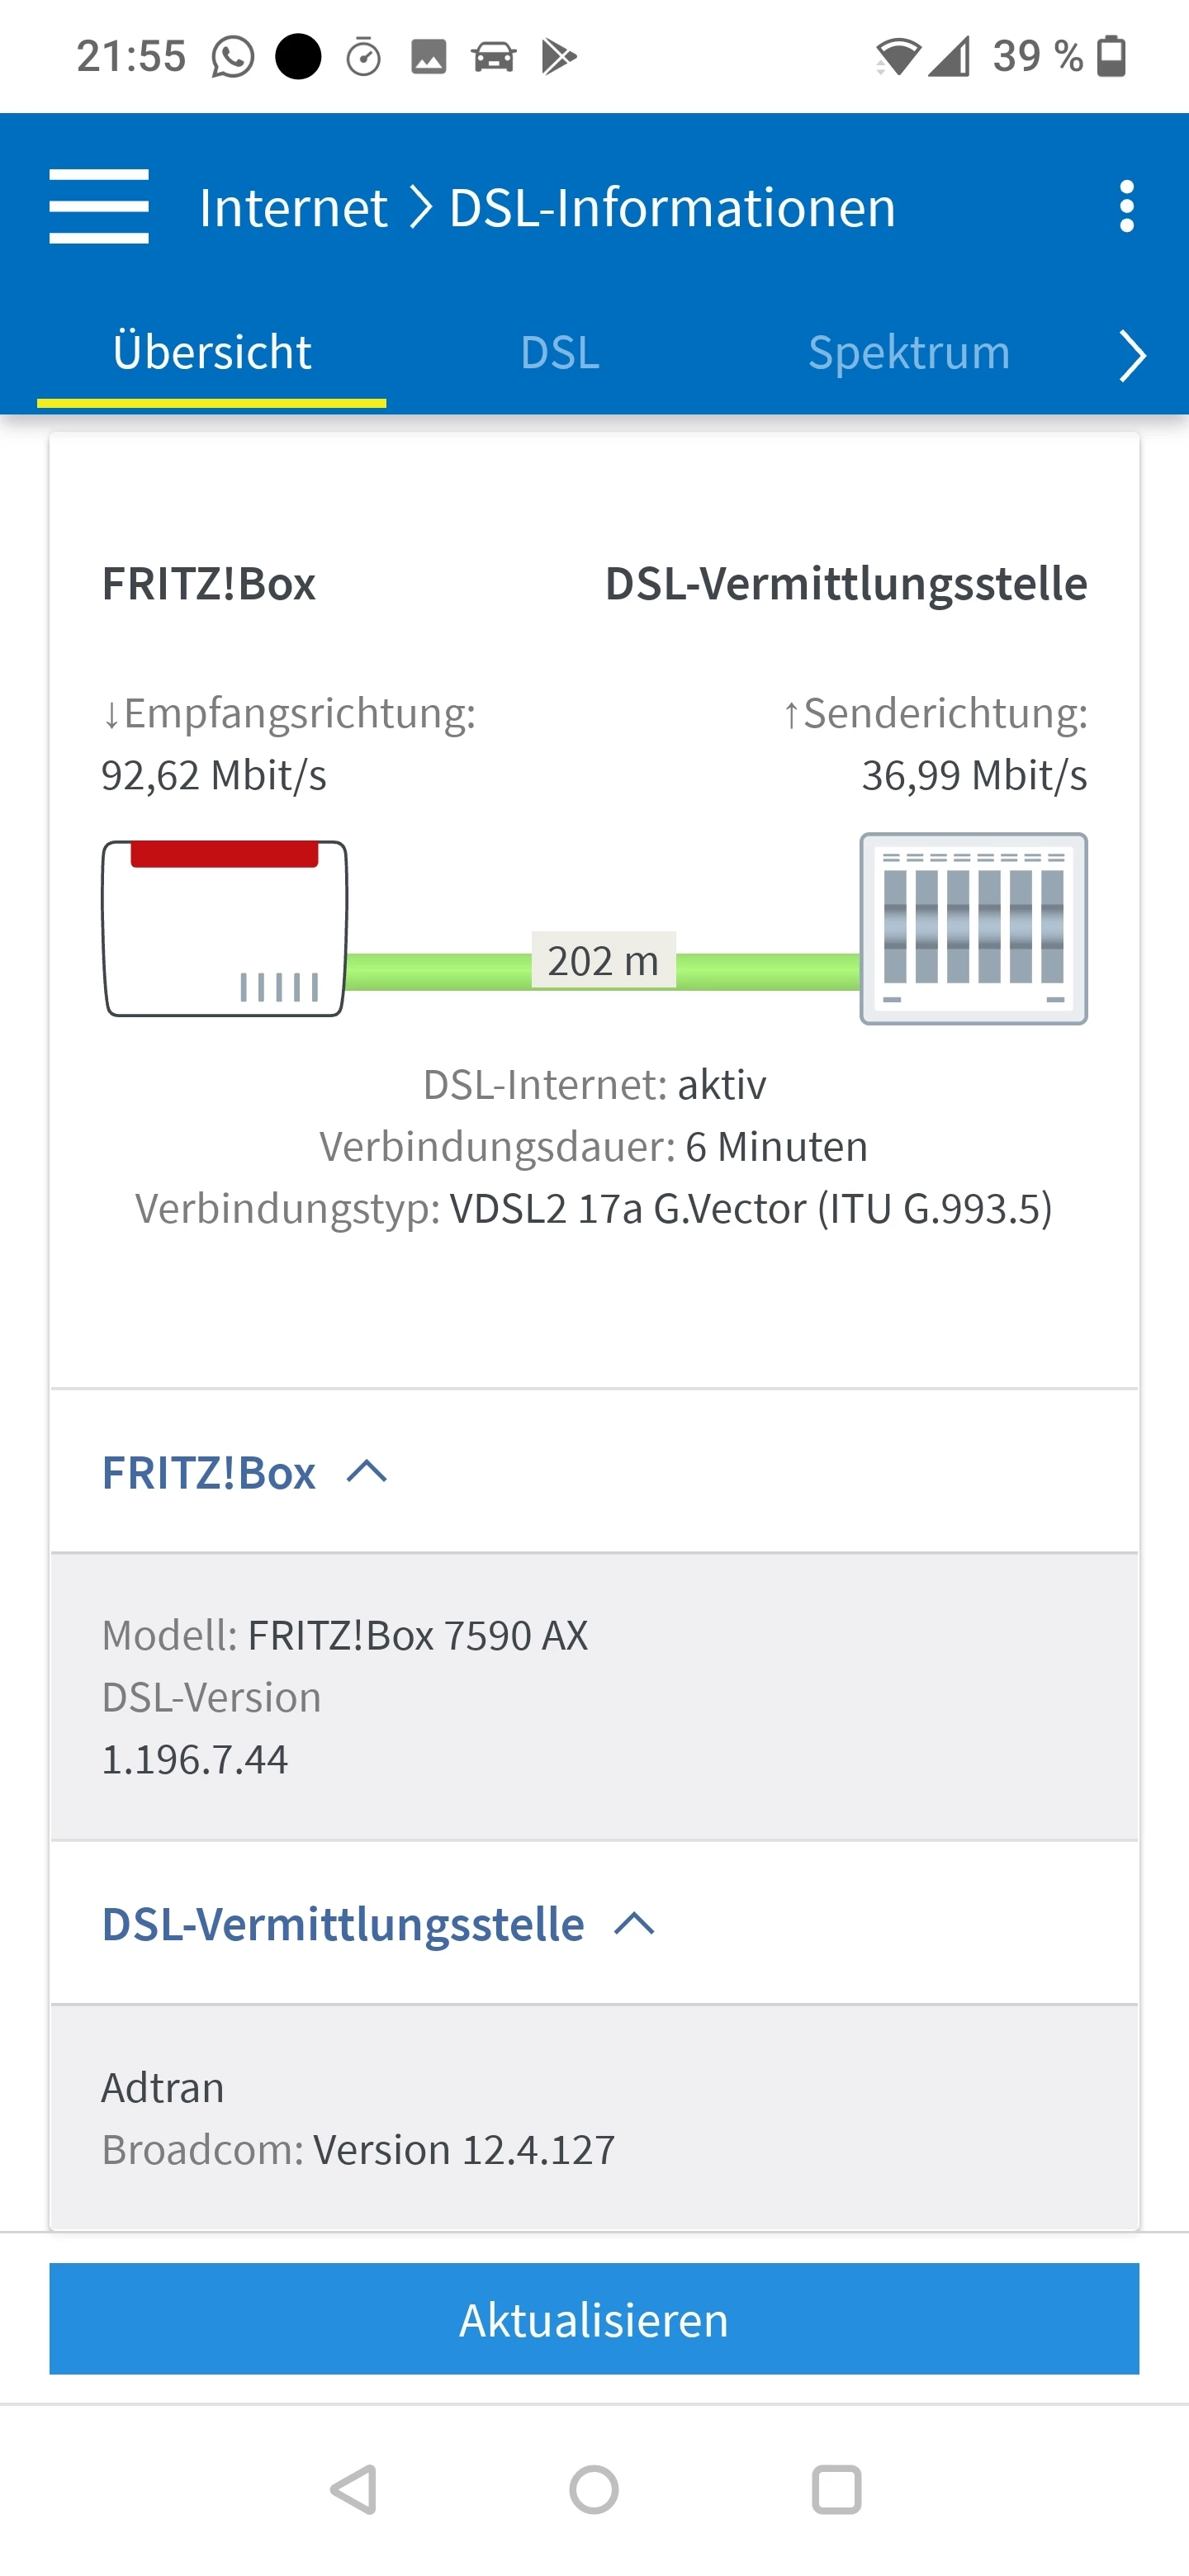Open the Spektrum tab
This screenshot has height=2576, width=1189.
908,353
